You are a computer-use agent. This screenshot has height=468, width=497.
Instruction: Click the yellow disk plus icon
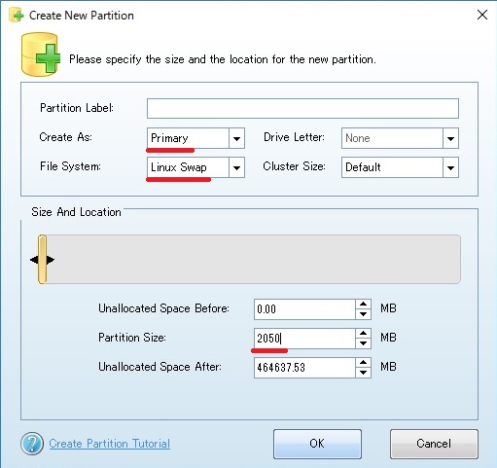(41, 54)
